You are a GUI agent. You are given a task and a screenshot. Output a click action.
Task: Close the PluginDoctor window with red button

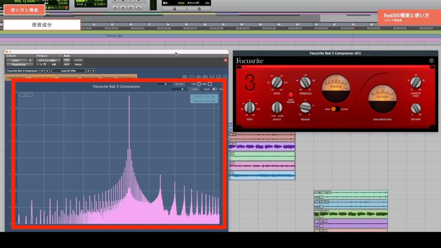click(x=7, y=52)
